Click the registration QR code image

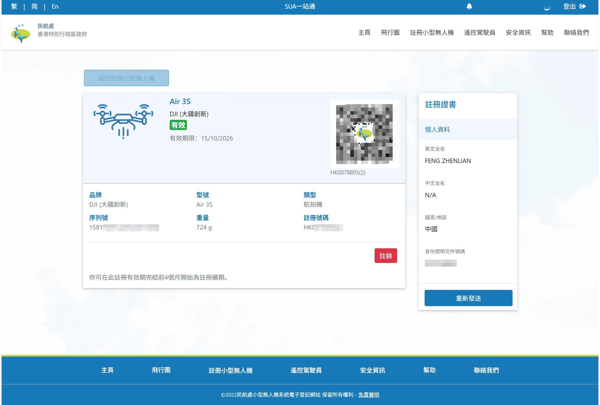pyautogui.click(x=364, y=134)
